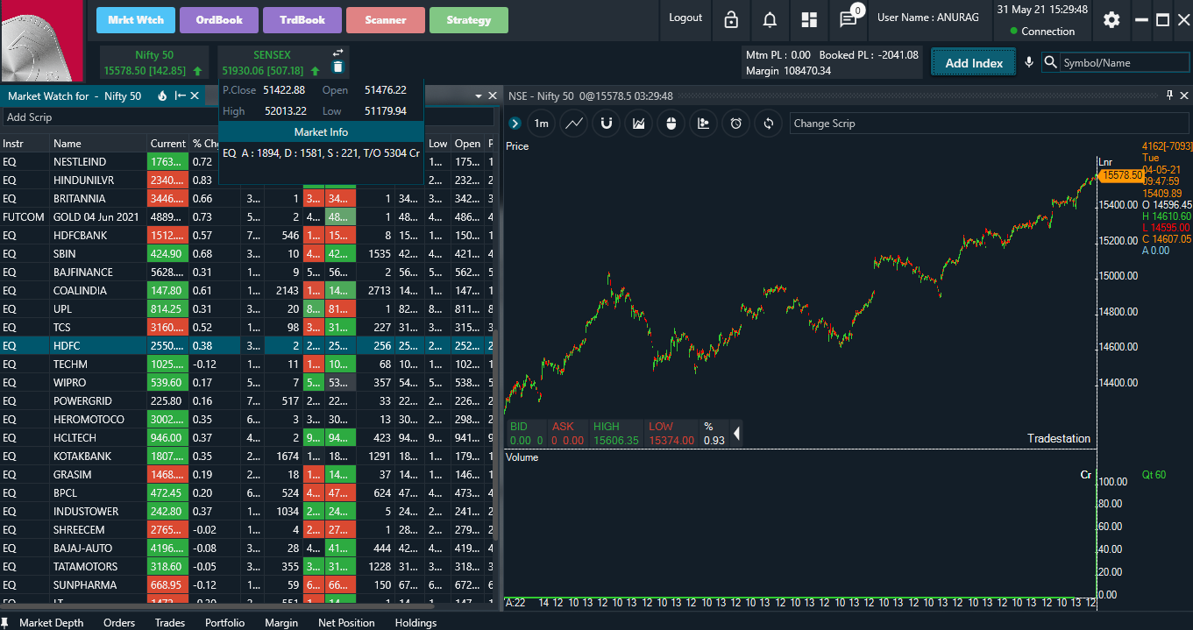1193x630 pixels.
Task: Collapse the BID ASK panel arrow
Action: click(x=736, y=433)
